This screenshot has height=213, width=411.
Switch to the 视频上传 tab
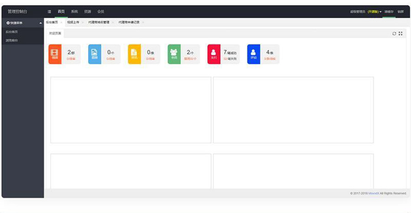pyautogui.click(x=73, y=22)
